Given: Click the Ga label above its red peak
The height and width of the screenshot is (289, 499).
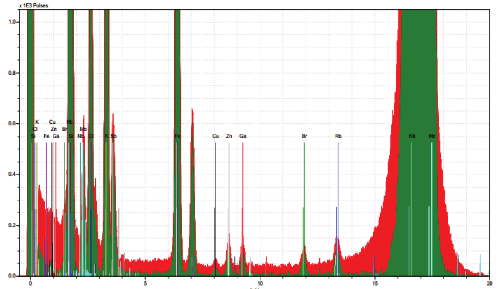Looking at the screenshot, I should point(243,136).
